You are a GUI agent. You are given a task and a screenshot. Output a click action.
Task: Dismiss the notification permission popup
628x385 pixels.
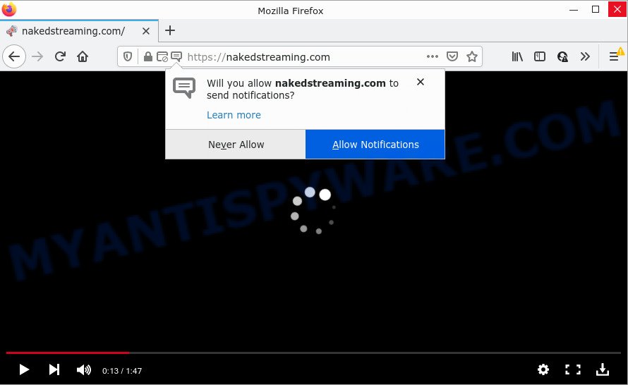pos(420,82)
